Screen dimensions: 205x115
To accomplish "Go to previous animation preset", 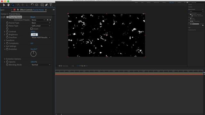I will click(47, 20).
